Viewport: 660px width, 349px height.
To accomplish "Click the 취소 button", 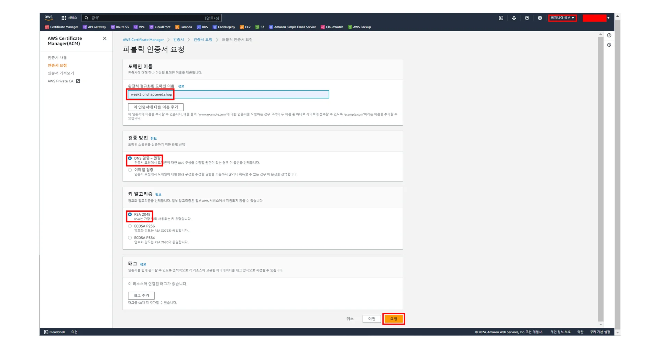I will point(350,319).
